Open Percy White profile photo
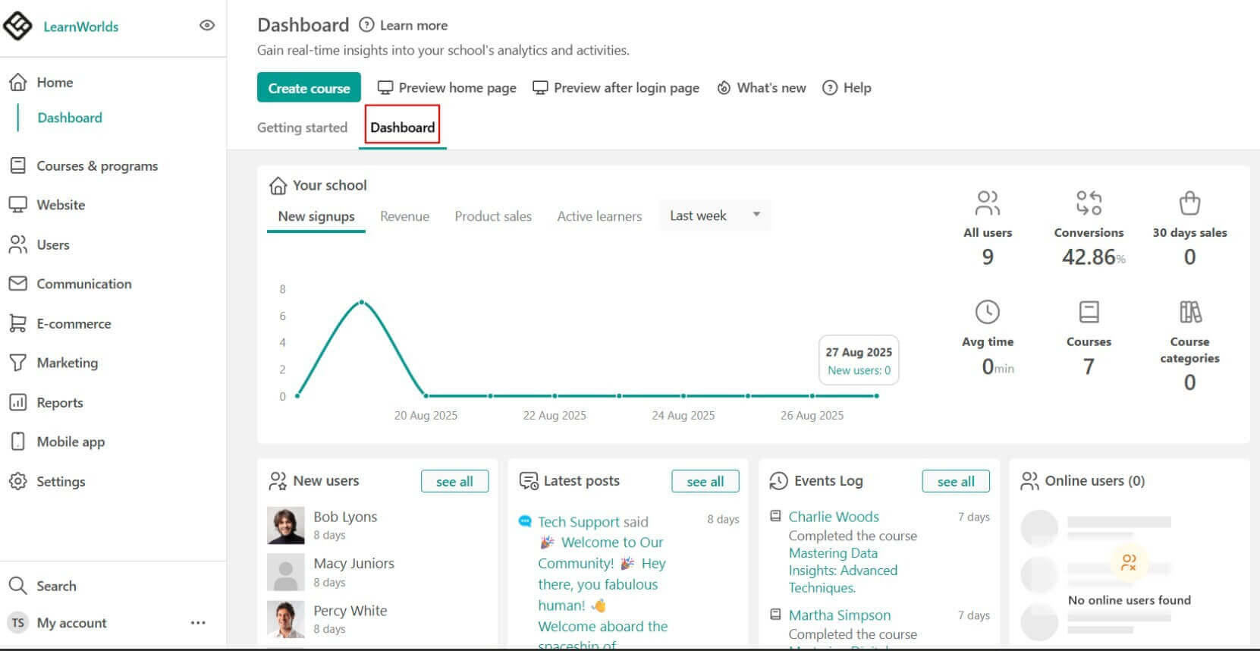 286,619
